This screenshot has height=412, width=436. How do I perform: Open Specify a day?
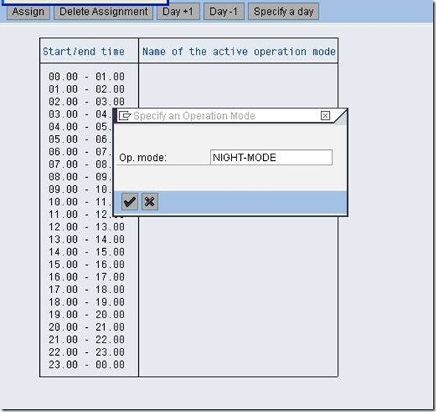click(x=283, y=11)
